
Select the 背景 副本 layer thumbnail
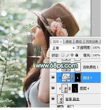coord(60,99)
